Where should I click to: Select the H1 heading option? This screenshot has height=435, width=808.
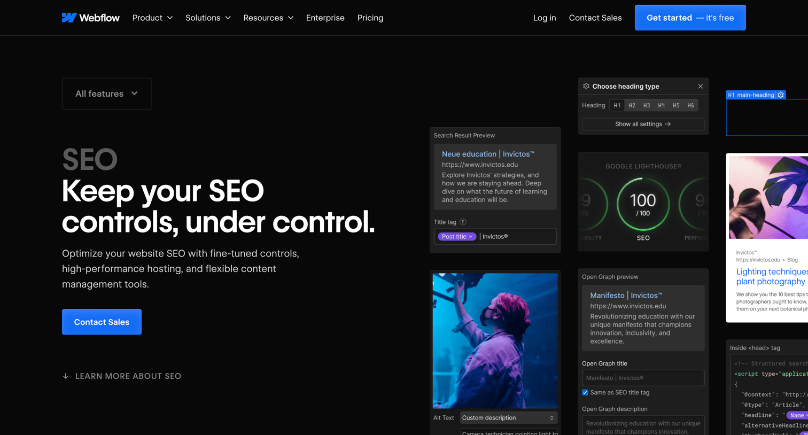617,105
